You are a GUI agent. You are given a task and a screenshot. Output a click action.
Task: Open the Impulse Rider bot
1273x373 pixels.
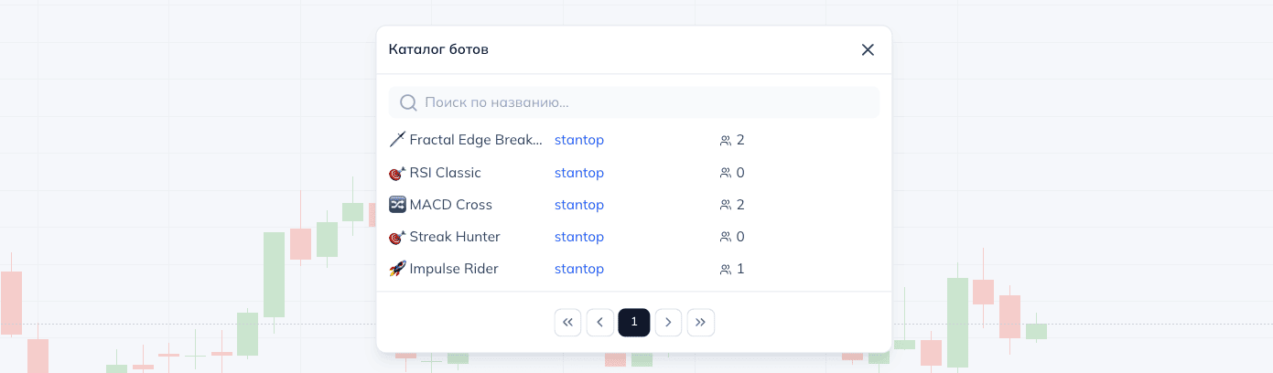click(x=454, y=269)
